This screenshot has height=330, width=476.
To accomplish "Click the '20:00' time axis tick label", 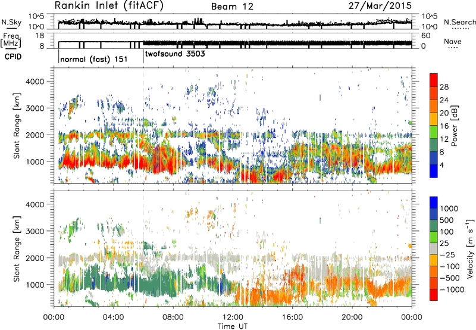I will click(352, 317).
